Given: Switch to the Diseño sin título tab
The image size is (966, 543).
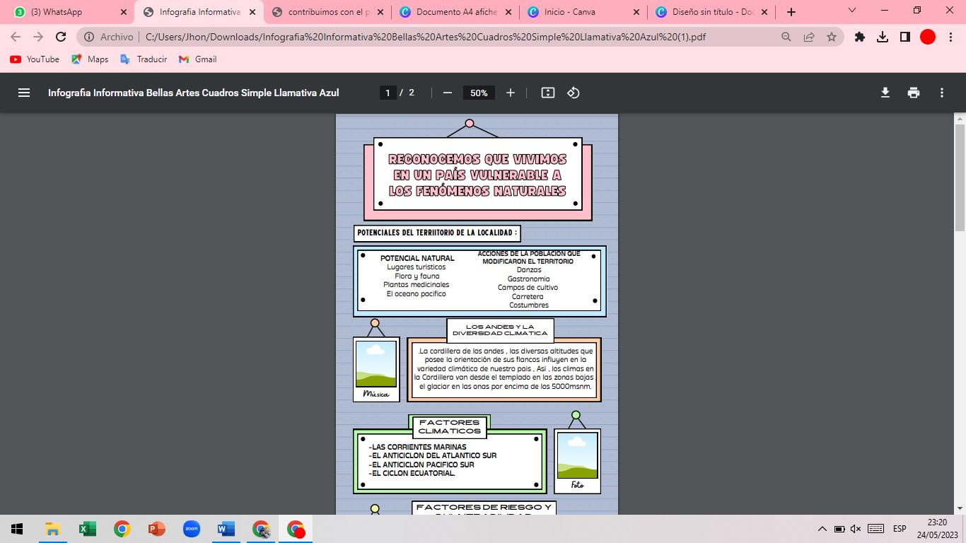Looking at the screenshot, I should (711, 12).
